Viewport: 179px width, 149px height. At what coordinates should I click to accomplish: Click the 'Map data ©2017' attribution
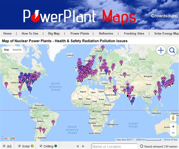[125, 140]
